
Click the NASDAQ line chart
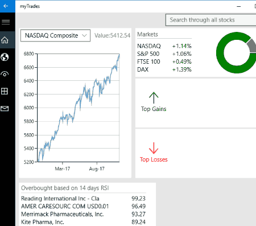(79, 108)
